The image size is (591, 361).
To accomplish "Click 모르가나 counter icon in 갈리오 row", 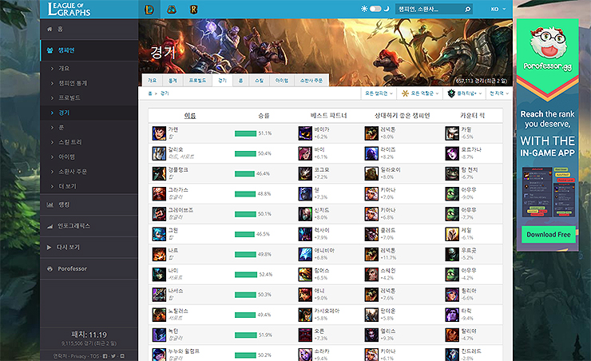I will click(x=452, y=153).
